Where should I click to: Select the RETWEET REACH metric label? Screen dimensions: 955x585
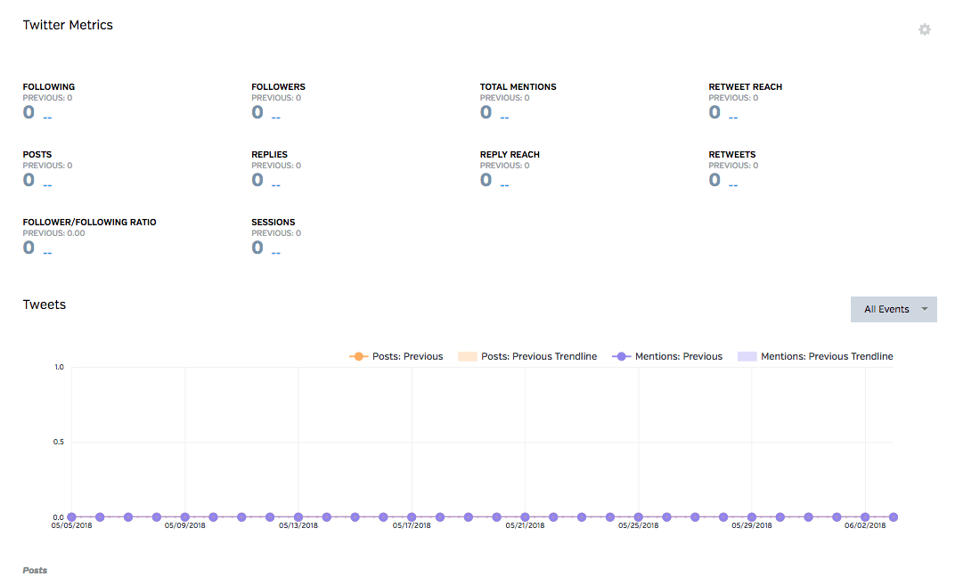tap(745, 86)
